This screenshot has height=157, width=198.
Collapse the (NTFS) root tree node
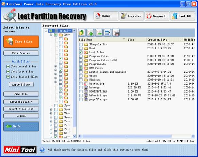[46, 31]
